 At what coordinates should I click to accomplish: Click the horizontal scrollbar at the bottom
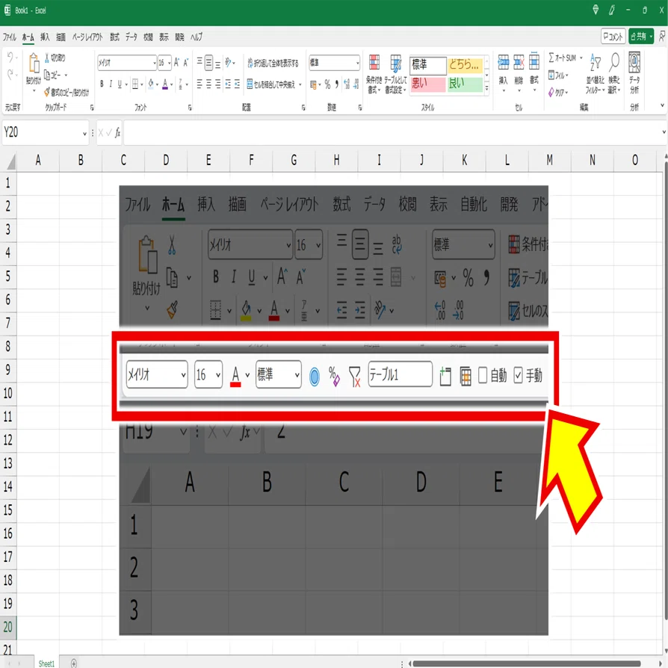point(527,664)
